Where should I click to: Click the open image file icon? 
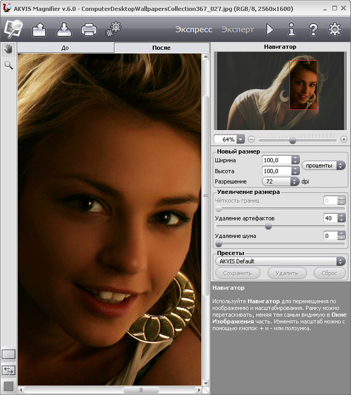(x=40, y=28)
